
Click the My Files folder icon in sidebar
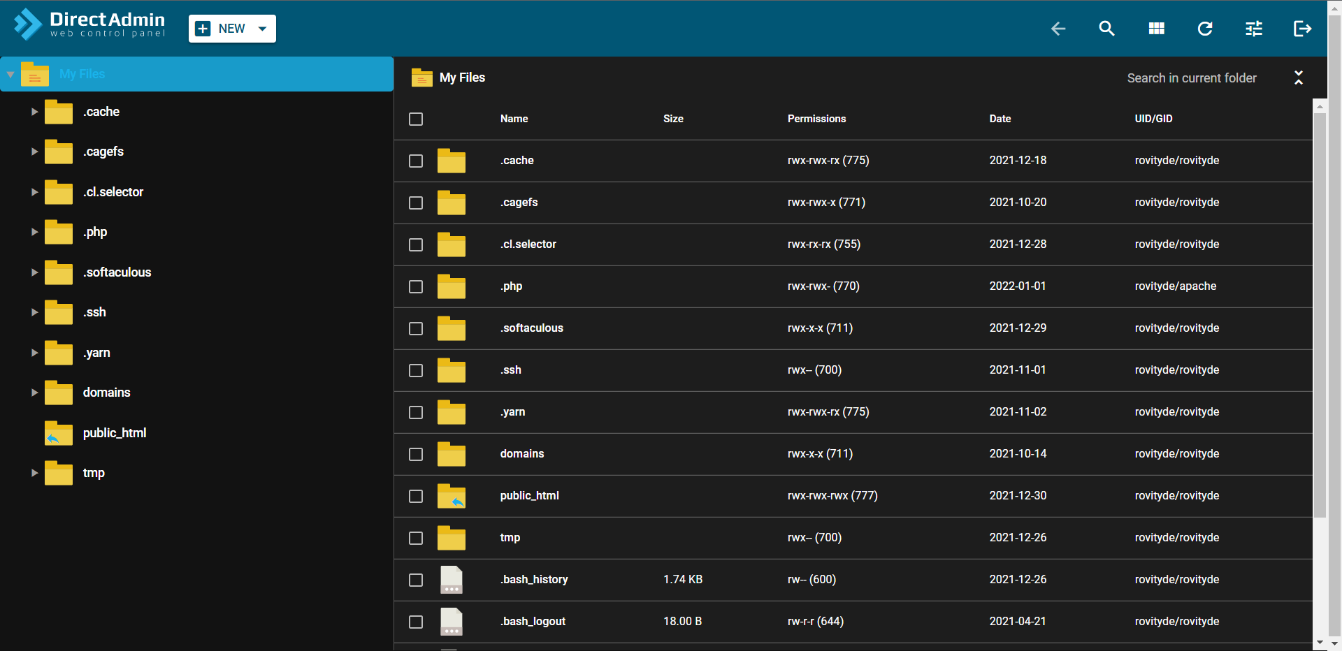(x=35, y=74)
